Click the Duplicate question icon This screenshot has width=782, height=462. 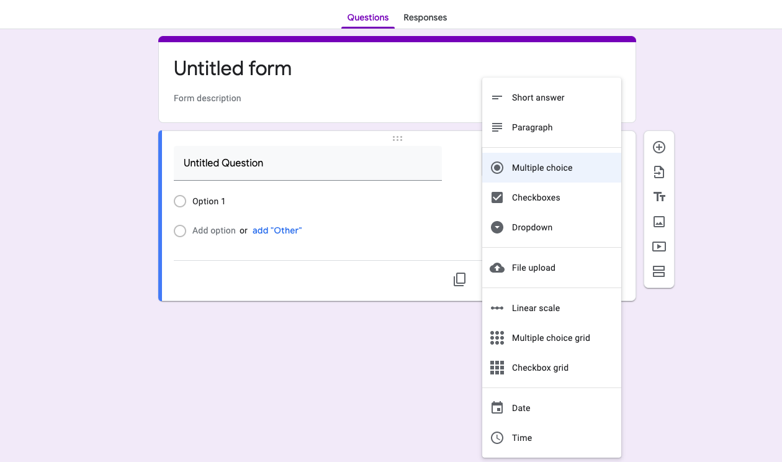point(459,279)
